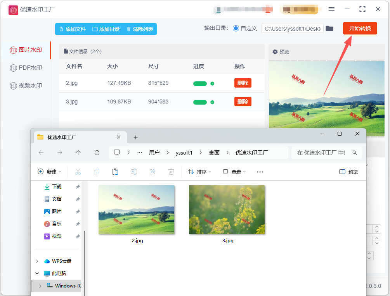
Task: Click the Explorer refresh icon
Action: pos(97,153)
